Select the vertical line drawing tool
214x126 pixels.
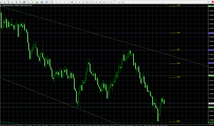[x=61, y=2]
